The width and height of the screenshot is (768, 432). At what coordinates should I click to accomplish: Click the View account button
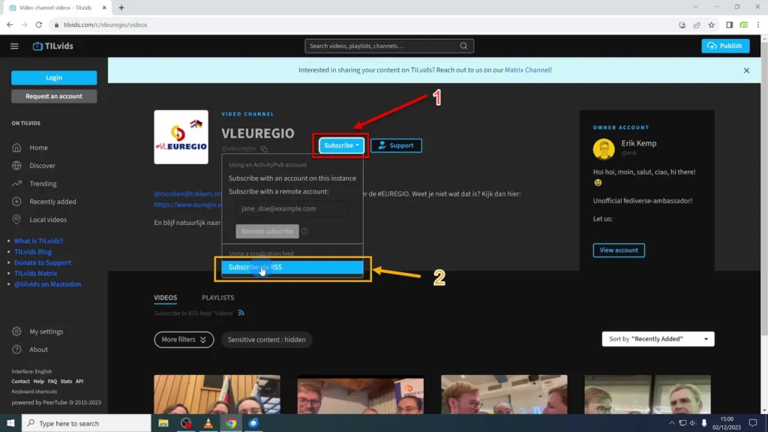pos(619,250)
